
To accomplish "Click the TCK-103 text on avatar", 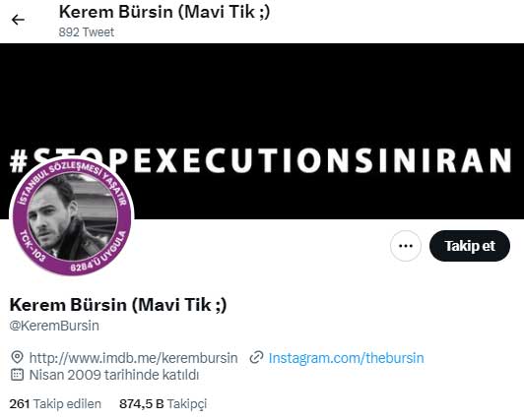I will pos(33,245).
